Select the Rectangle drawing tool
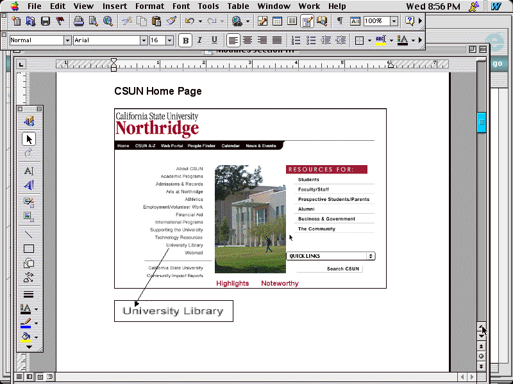 coord(29,249)
